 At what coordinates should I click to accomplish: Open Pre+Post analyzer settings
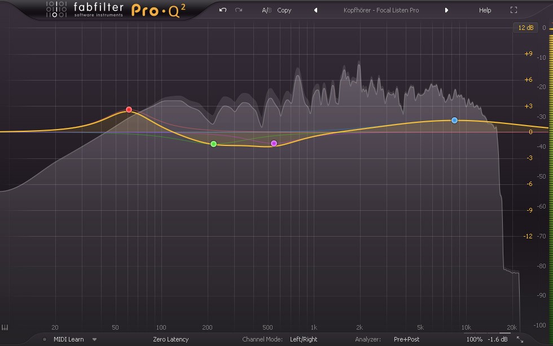(x=406, y=339)
